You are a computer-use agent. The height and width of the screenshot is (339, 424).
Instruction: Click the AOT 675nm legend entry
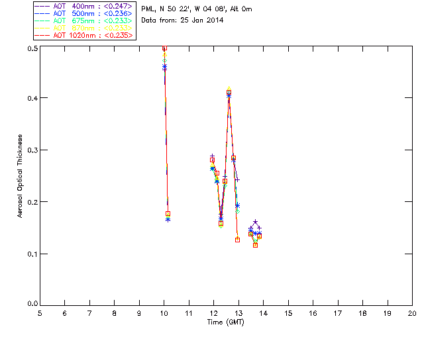(84, 21)
